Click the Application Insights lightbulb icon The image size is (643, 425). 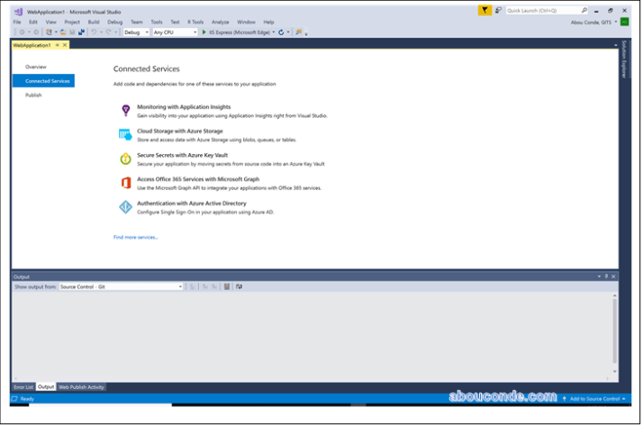point(126,111)
